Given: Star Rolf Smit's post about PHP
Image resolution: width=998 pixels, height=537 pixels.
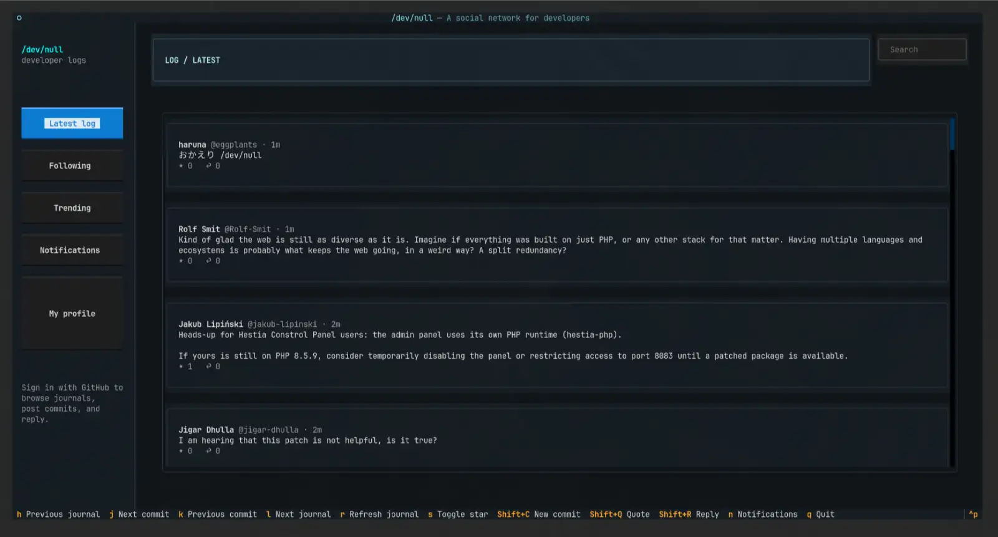Looking at the screenshot, I should coord(181,261).
